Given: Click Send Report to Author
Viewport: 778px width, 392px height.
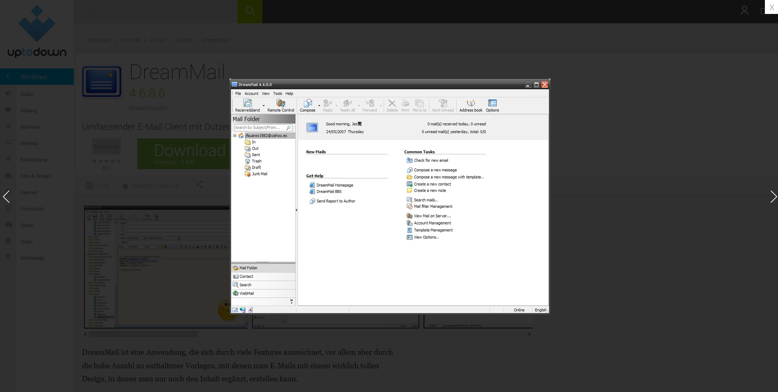Looking at the screenshot, I should (332, 201).
